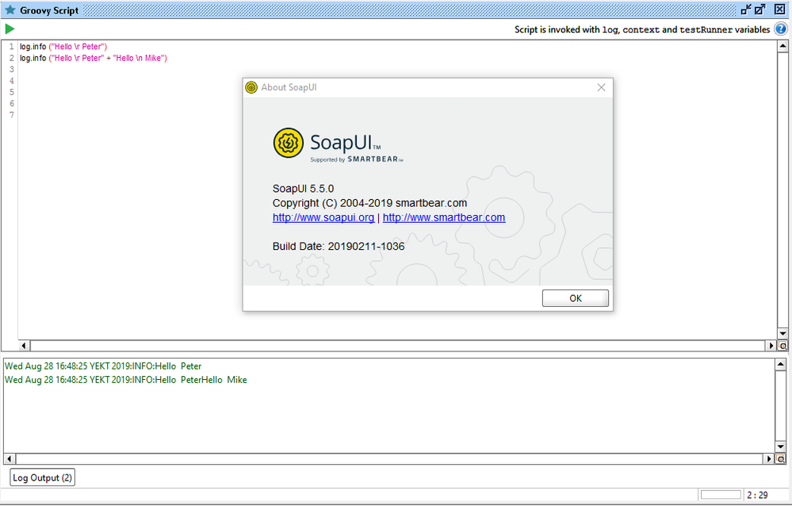The width and height of the screenshot is (792, 506).
Task: Toggle the Log Output (2) button
Action: point(42,477)
